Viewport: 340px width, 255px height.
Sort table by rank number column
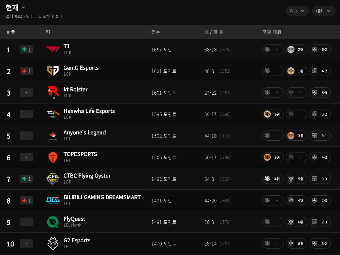click(x=11, y=32)
